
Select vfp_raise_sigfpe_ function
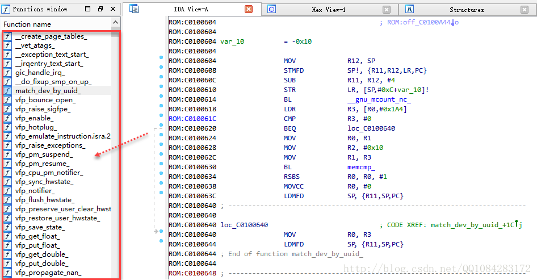coord(43,109)
